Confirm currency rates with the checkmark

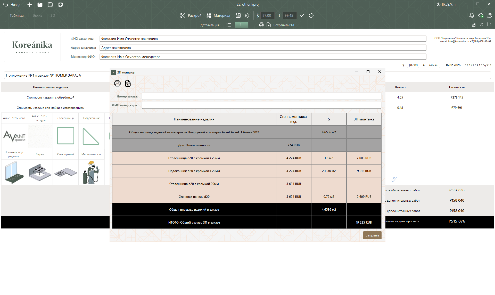coord(302,15)
